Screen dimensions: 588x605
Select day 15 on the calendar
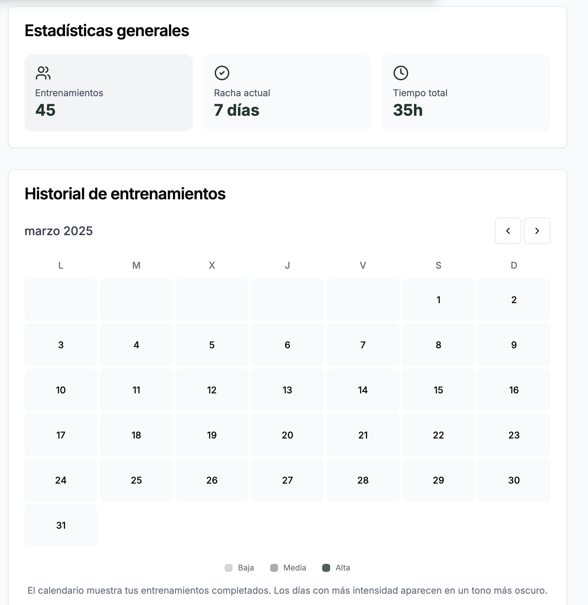[438, 390]
